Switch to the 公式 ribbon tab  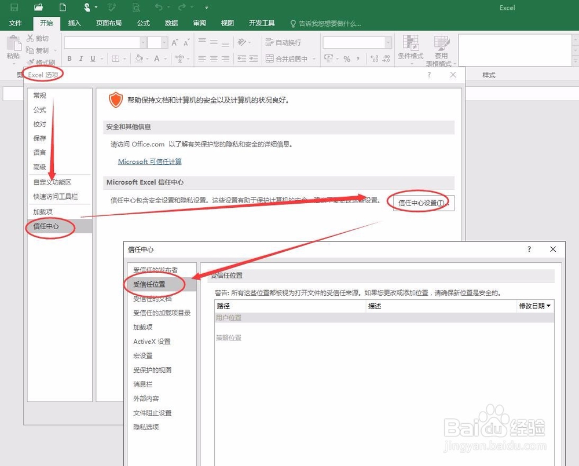coord(143,23)
